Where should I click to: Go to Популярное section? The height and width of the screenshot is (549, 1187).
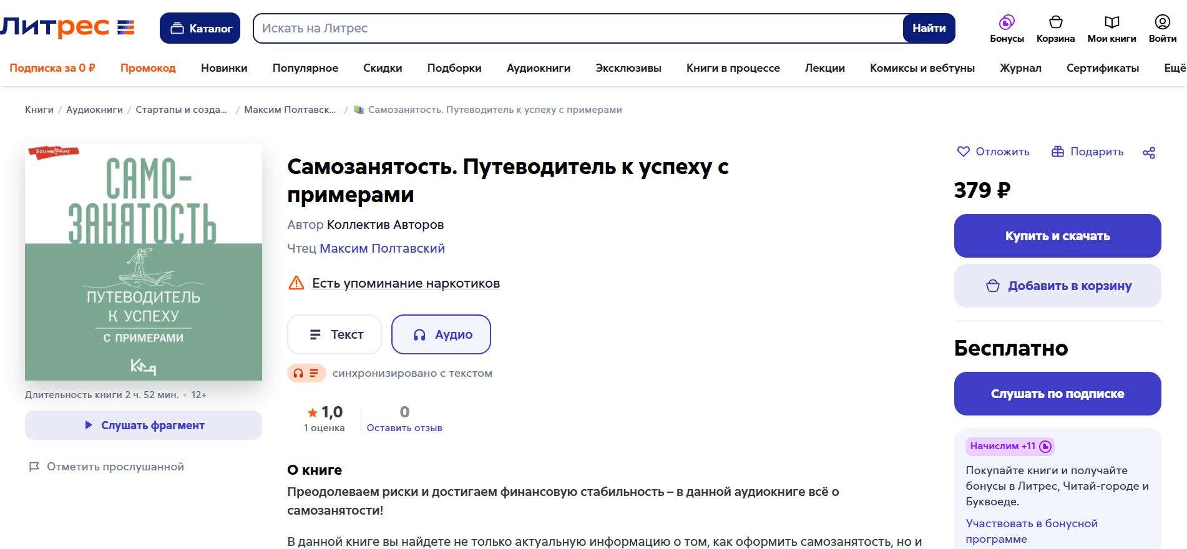click(305, 68)
